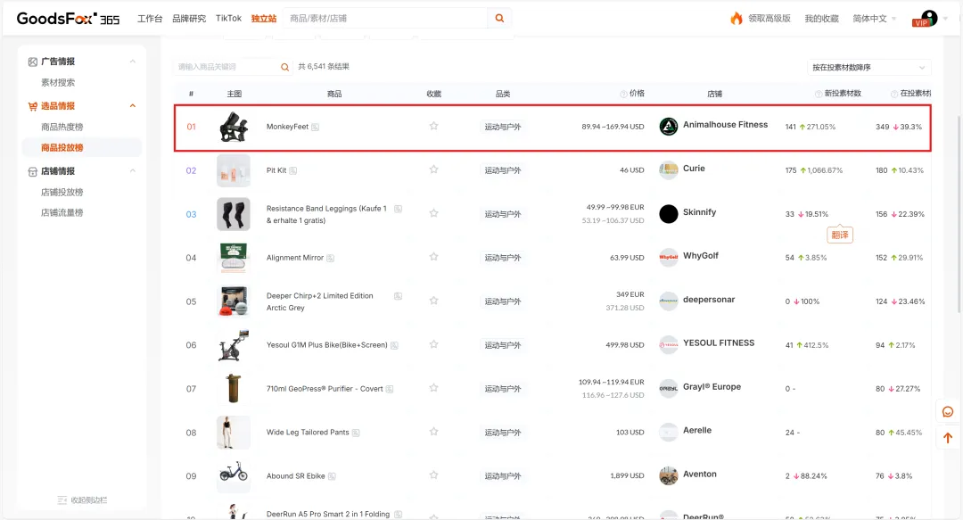Click the Curie store logo
Viewport: 963px width, 520px height.
(x=668, y=170)
